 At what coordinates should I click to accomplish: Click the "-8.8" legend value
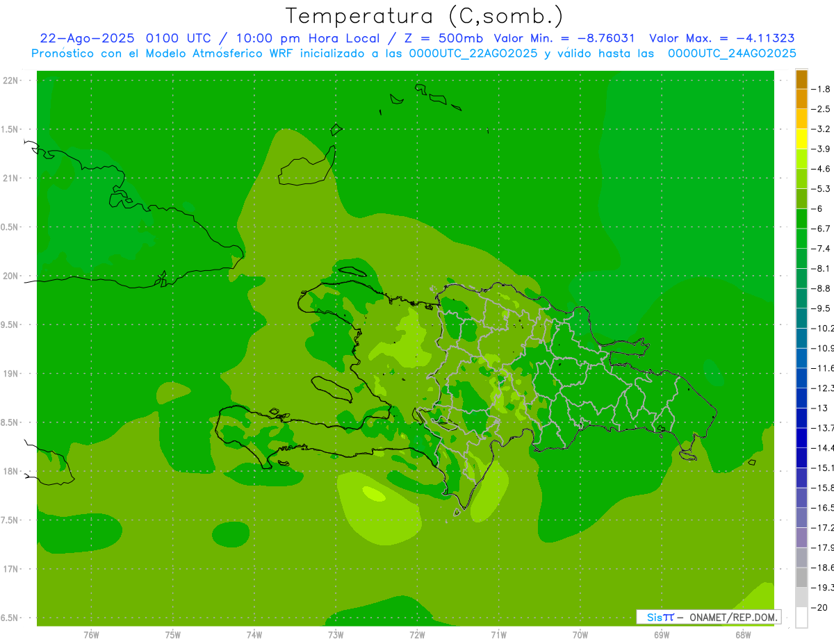pos(821,288)
